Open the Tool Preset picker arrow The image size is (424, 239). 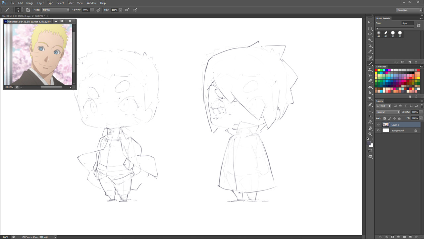[11, 10]
